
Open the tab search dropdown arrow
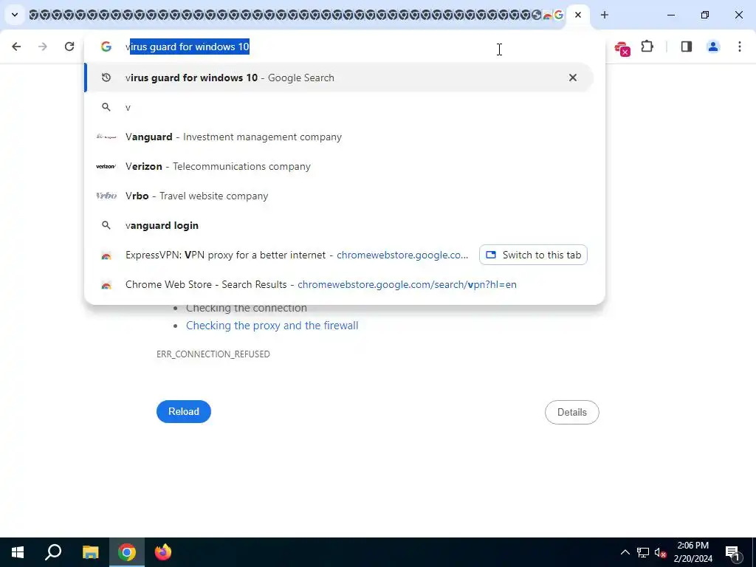15,15
